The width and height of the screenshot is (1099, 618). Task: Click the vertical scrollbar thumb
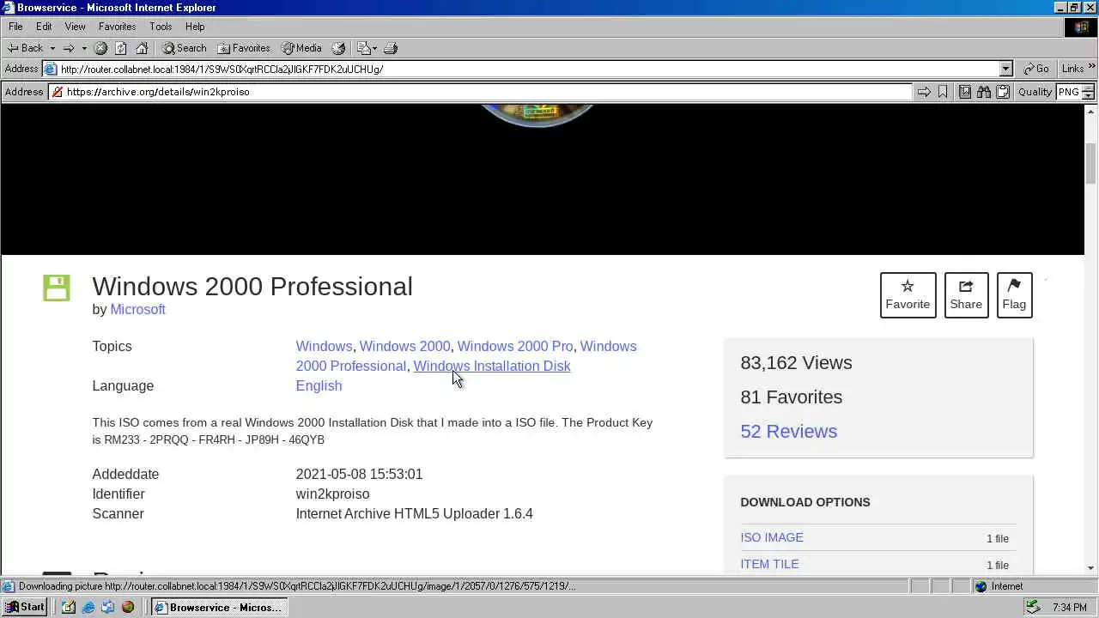click(x=1091, y=163)
